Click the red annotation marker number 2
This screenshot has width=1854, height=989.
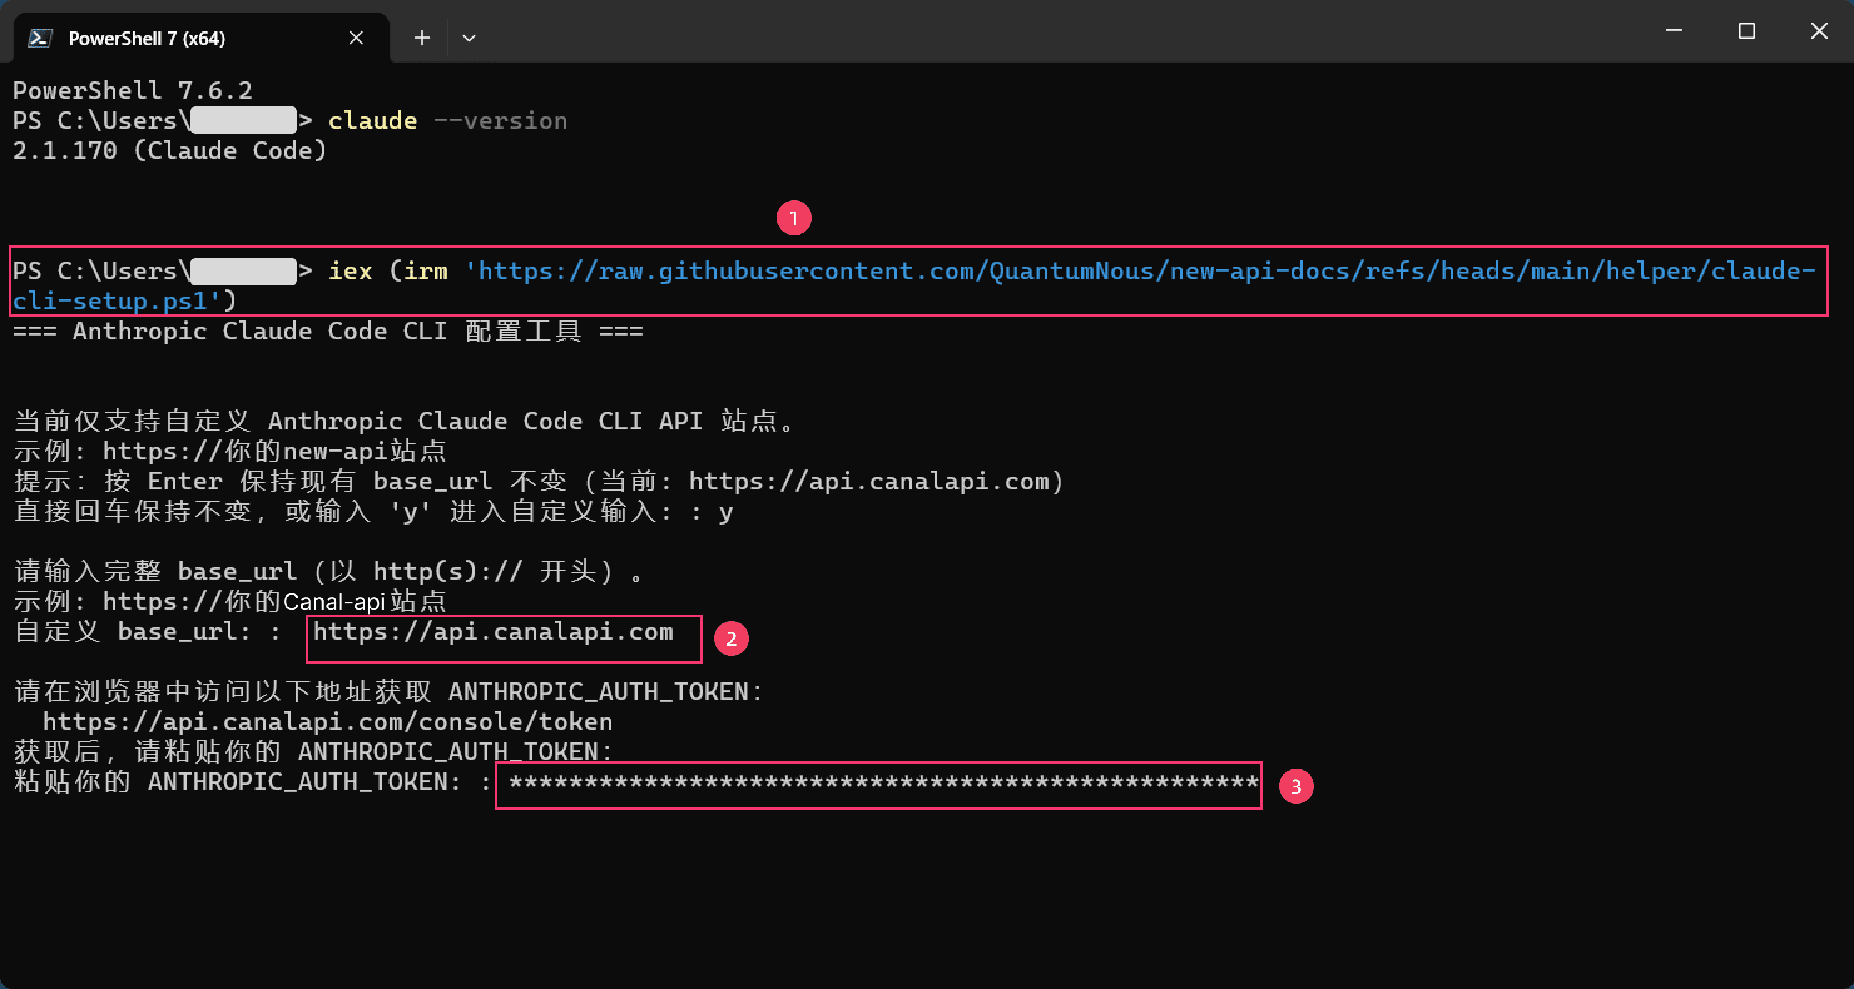click(731, 638)
